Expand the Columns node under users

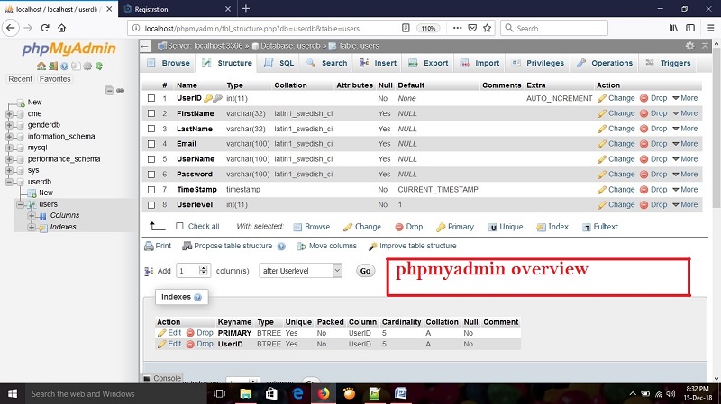pyautogui.click(x=32, y=215)
